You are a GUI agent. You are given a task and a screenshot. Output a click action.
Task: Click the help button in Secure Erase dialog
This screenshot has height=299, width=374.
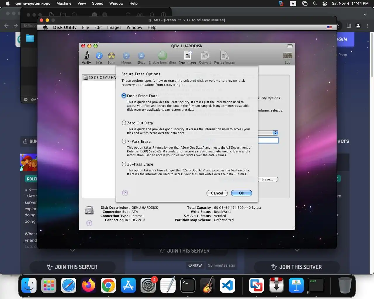tap(125, 193)
